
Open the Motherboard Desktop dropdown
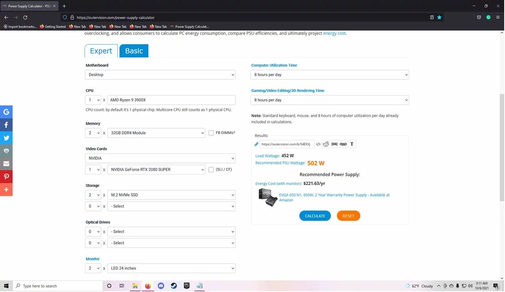(160, 75)
